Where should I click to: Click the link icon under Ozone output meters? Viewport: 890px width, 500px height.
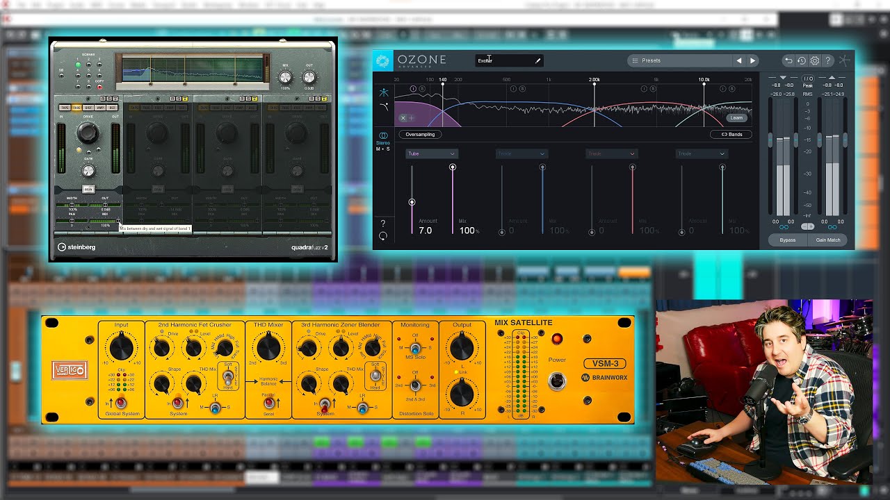coord(832,227)
